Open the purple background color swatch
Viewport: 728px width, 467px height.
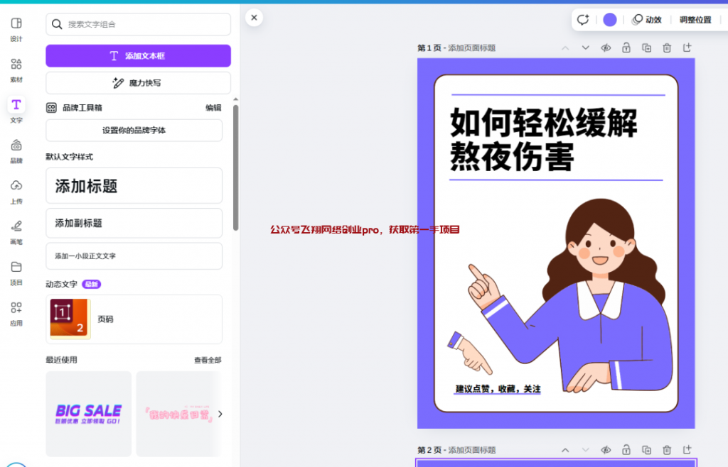pyautogui.click(x=609, y=20)
